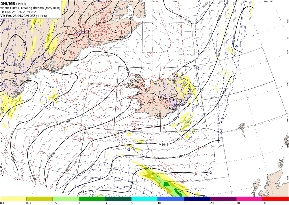The image size is (289, 205).
Task: Click the '15W' longitude label
Action: [x=175, y=1]
